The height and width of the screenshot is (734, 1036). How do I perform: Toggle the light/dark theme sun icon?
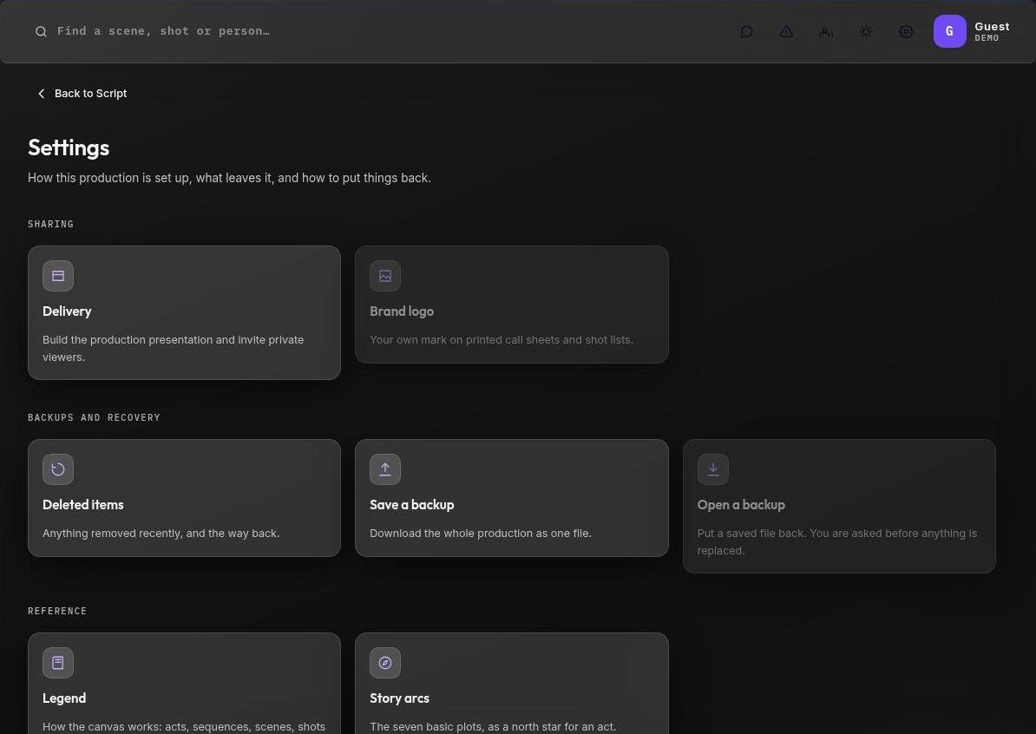(x=866, y=32)
